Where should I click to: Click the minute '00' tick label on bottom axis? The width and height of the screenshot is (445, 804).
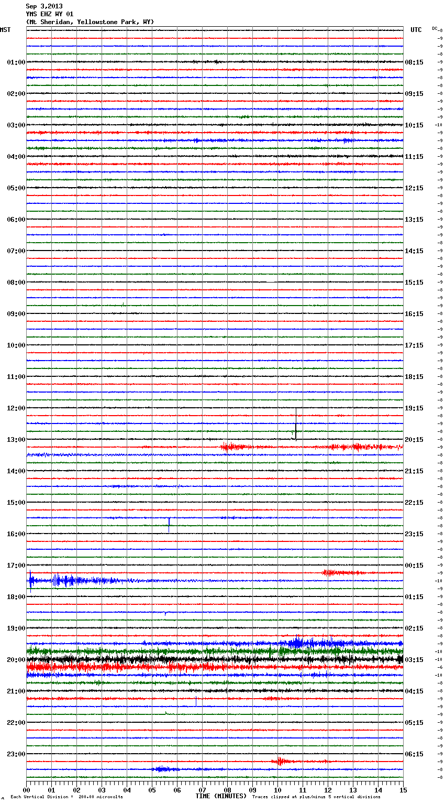pos(26,790)
